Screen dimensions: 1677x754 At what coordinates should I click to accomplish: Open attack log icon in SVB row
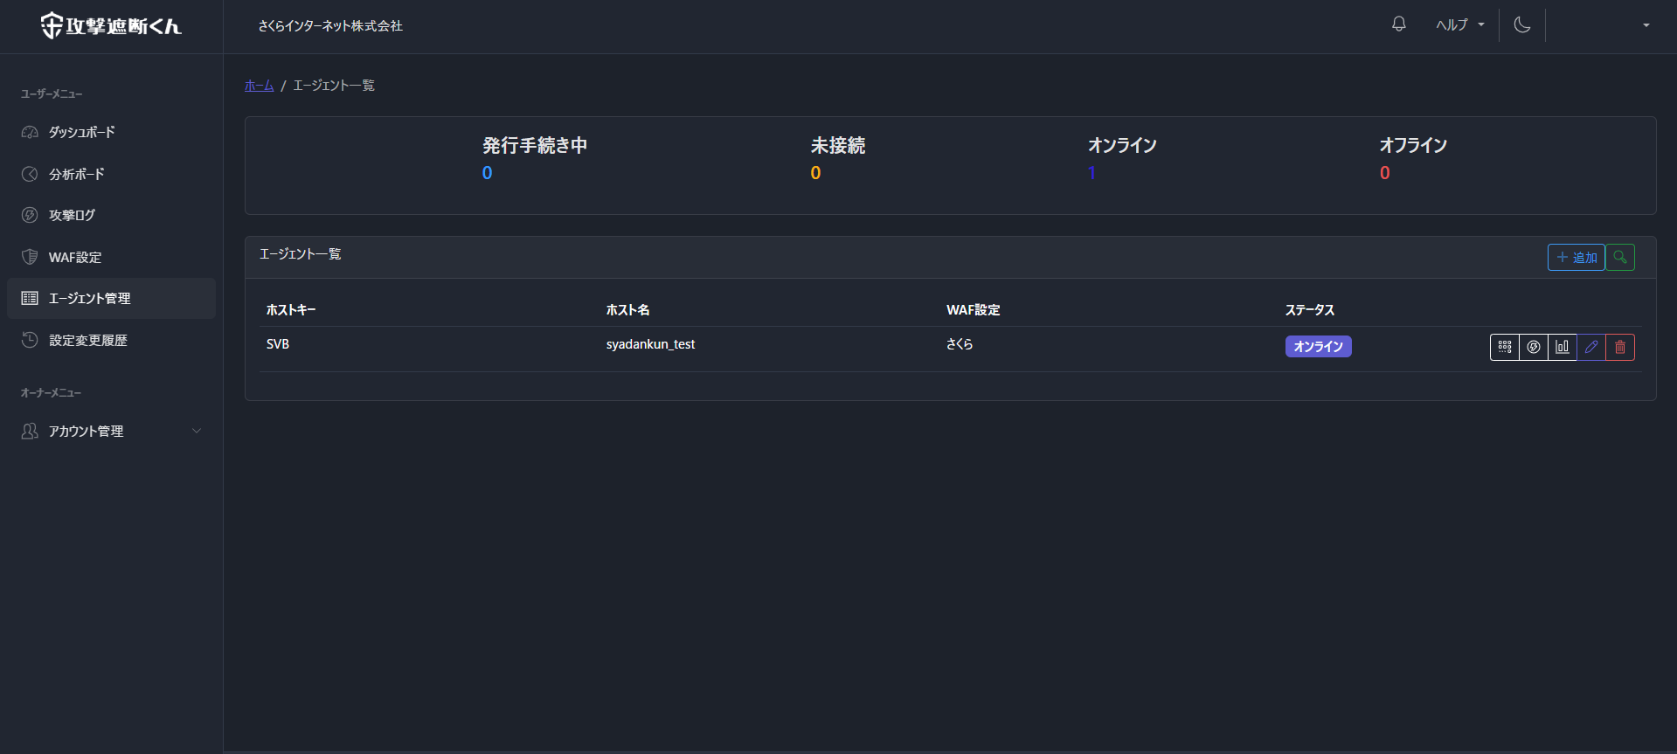click(1533, 347)
